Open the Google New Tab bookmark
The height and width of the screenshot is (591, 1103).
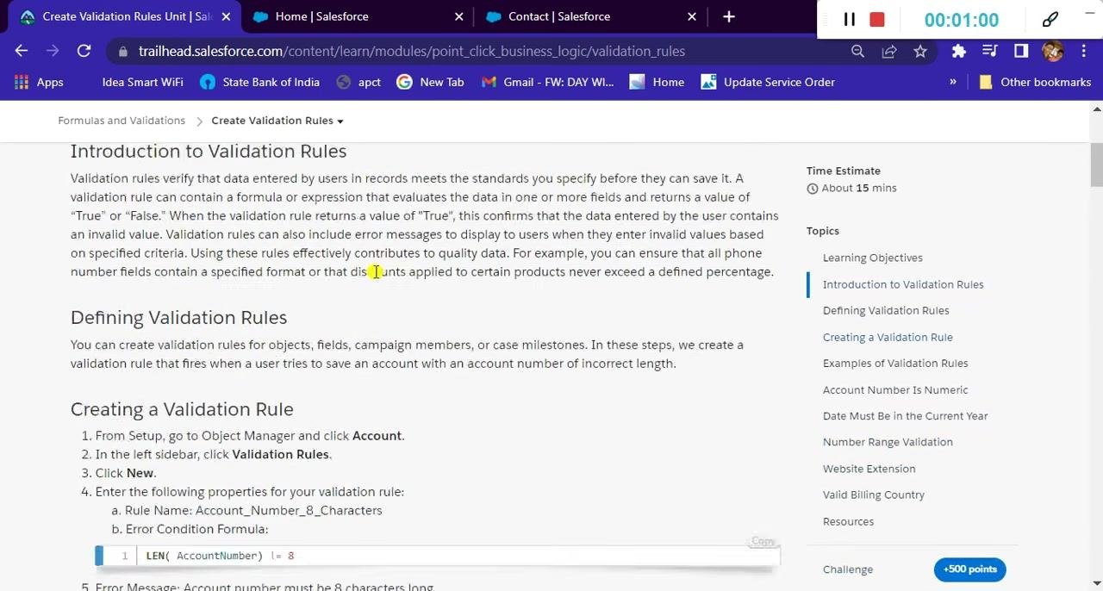pyautogui.click(x=430, y=82)
